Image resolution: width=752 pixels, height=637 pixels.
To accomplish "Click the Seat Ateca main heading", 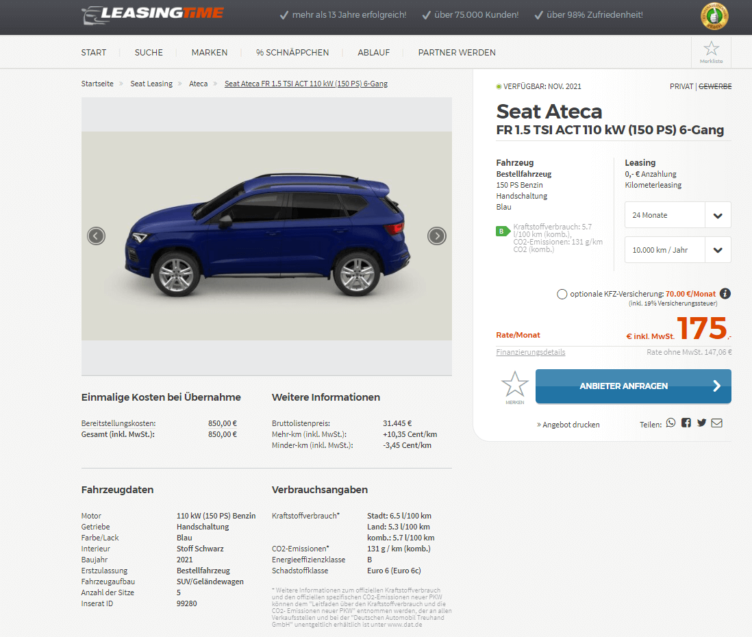I will (549, 112).
